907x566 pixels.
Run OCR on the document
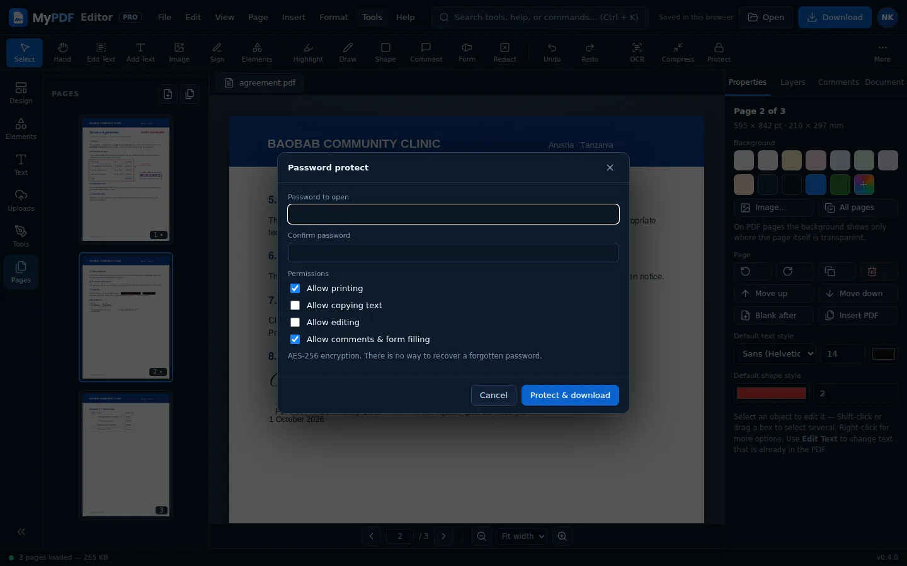(637, 52)
